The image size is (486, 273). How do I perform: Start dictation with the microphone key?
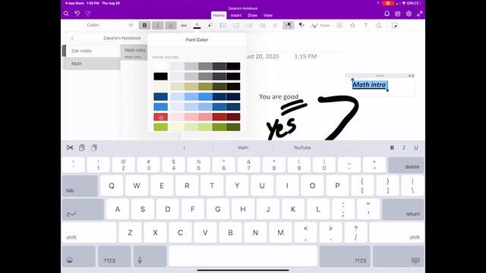coord(150,256)
